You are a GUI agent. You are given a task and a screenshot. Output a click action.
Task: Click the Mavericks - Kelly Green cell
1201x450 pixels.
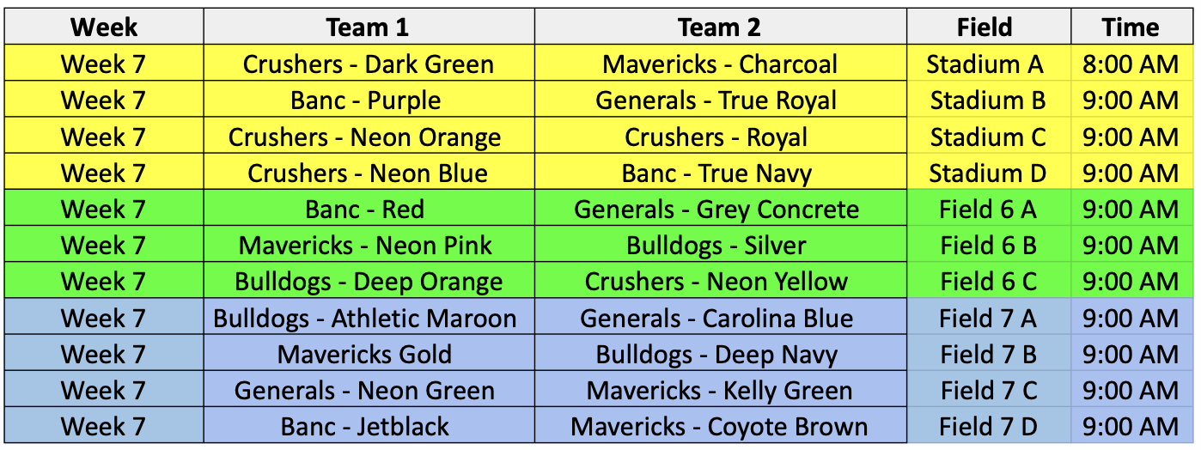tap(720, 391)
